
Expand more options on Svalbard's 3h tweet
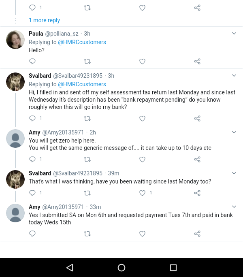(234, 75)
